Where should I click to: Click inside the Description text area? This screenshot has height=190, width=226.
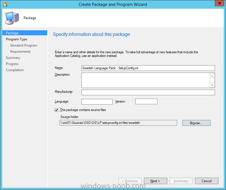[x=146, y=80]
